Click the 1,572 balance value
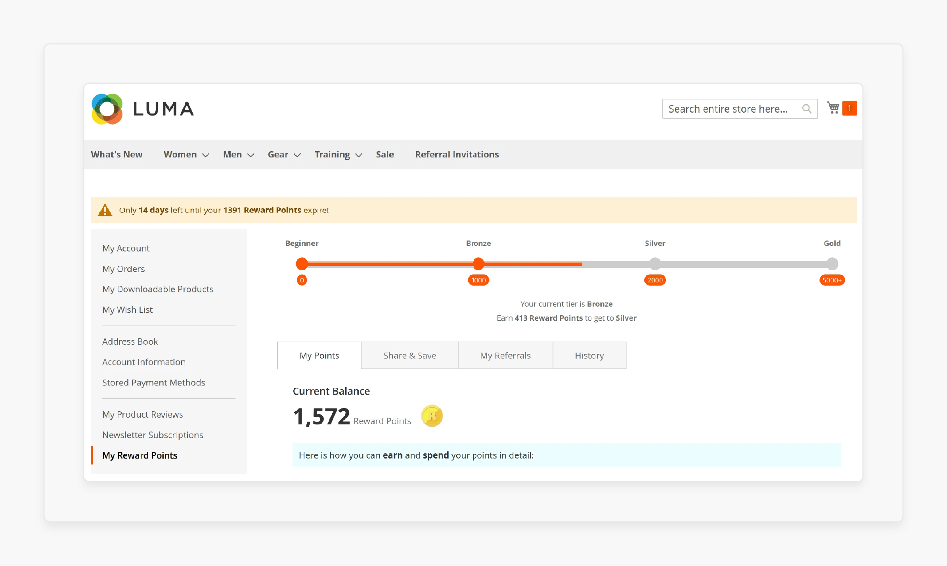947x566 pixels. [x=321, y=416]
